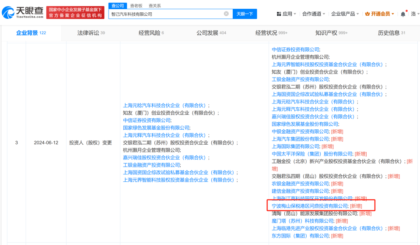The image size is (420, 245).
Task: Click 工融金投（北京）新兴产业股权投资基金 text
Action: pyautogui.click(x=337, y=162)
